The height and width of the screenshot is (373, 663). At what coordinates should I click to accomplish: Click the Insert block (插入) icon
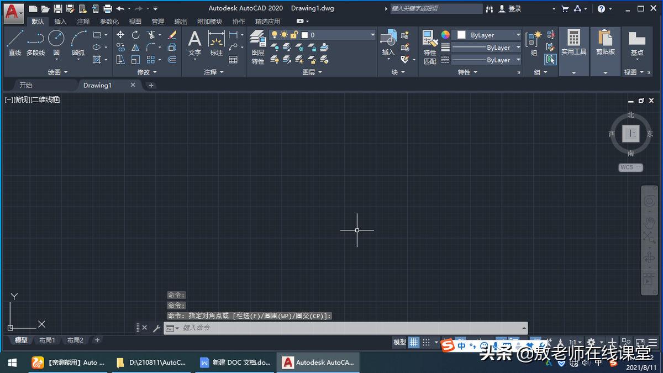tap(388, 43)
